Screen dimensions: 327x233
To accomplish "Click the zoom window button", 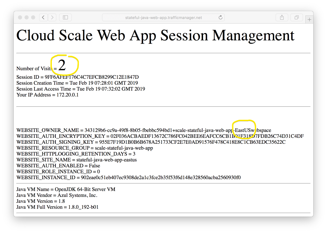I will pos(33,17).
